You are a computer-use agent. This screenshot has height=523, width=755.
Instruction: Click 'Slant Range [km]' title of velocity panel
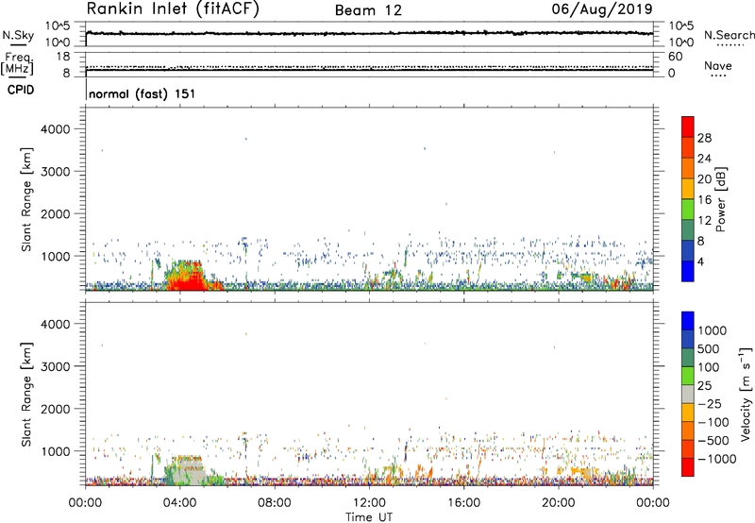pos(26,394)
